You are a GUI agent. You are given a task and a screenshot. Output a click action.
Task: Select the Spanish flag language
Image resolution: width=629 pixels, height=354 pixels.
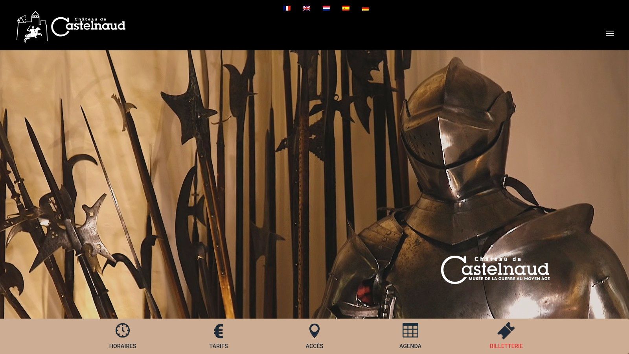346,8
